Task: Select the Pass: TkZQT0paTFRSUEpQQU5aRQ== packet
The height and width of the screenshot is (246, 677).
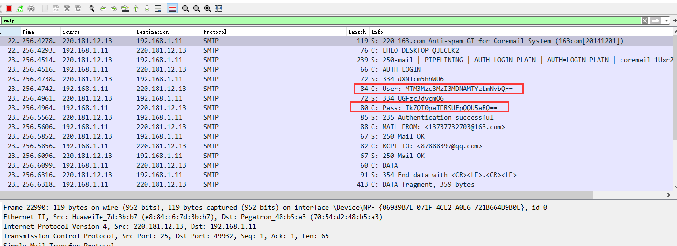Action: click(x=336, y=108)
